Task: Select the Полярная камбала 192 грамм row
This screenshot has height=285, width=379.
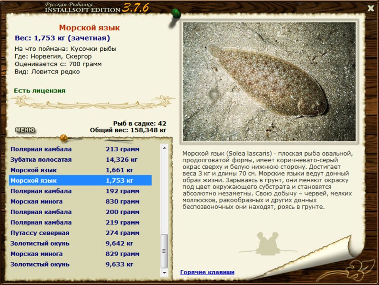Action: (x=80, y=191)
